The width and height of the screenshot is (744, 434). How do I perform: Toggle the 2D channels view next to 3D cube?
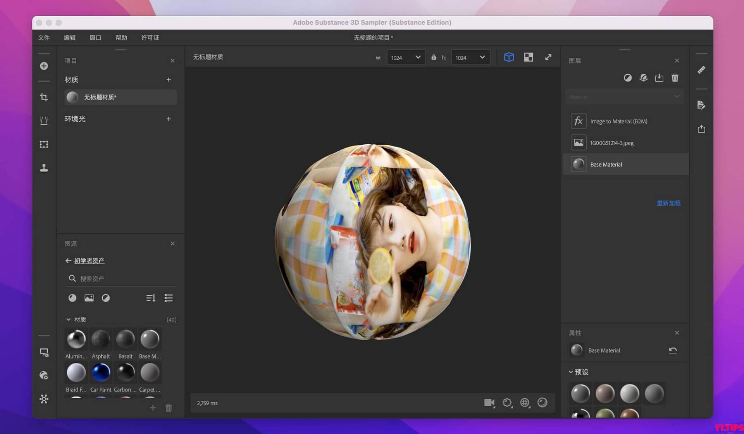(x=529, y=57)
